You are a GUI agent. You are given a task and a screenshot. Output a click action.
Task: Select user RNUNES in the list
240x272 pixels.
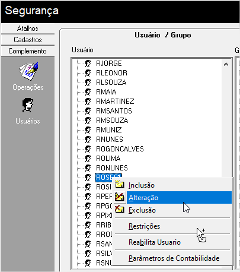pos(110,140)
